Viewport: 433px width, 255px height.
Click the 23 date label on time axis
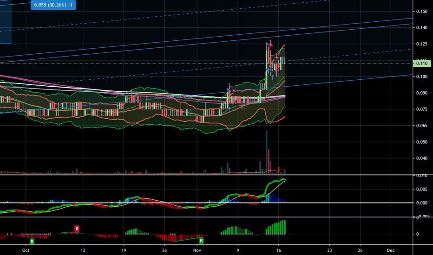point(329,250)
